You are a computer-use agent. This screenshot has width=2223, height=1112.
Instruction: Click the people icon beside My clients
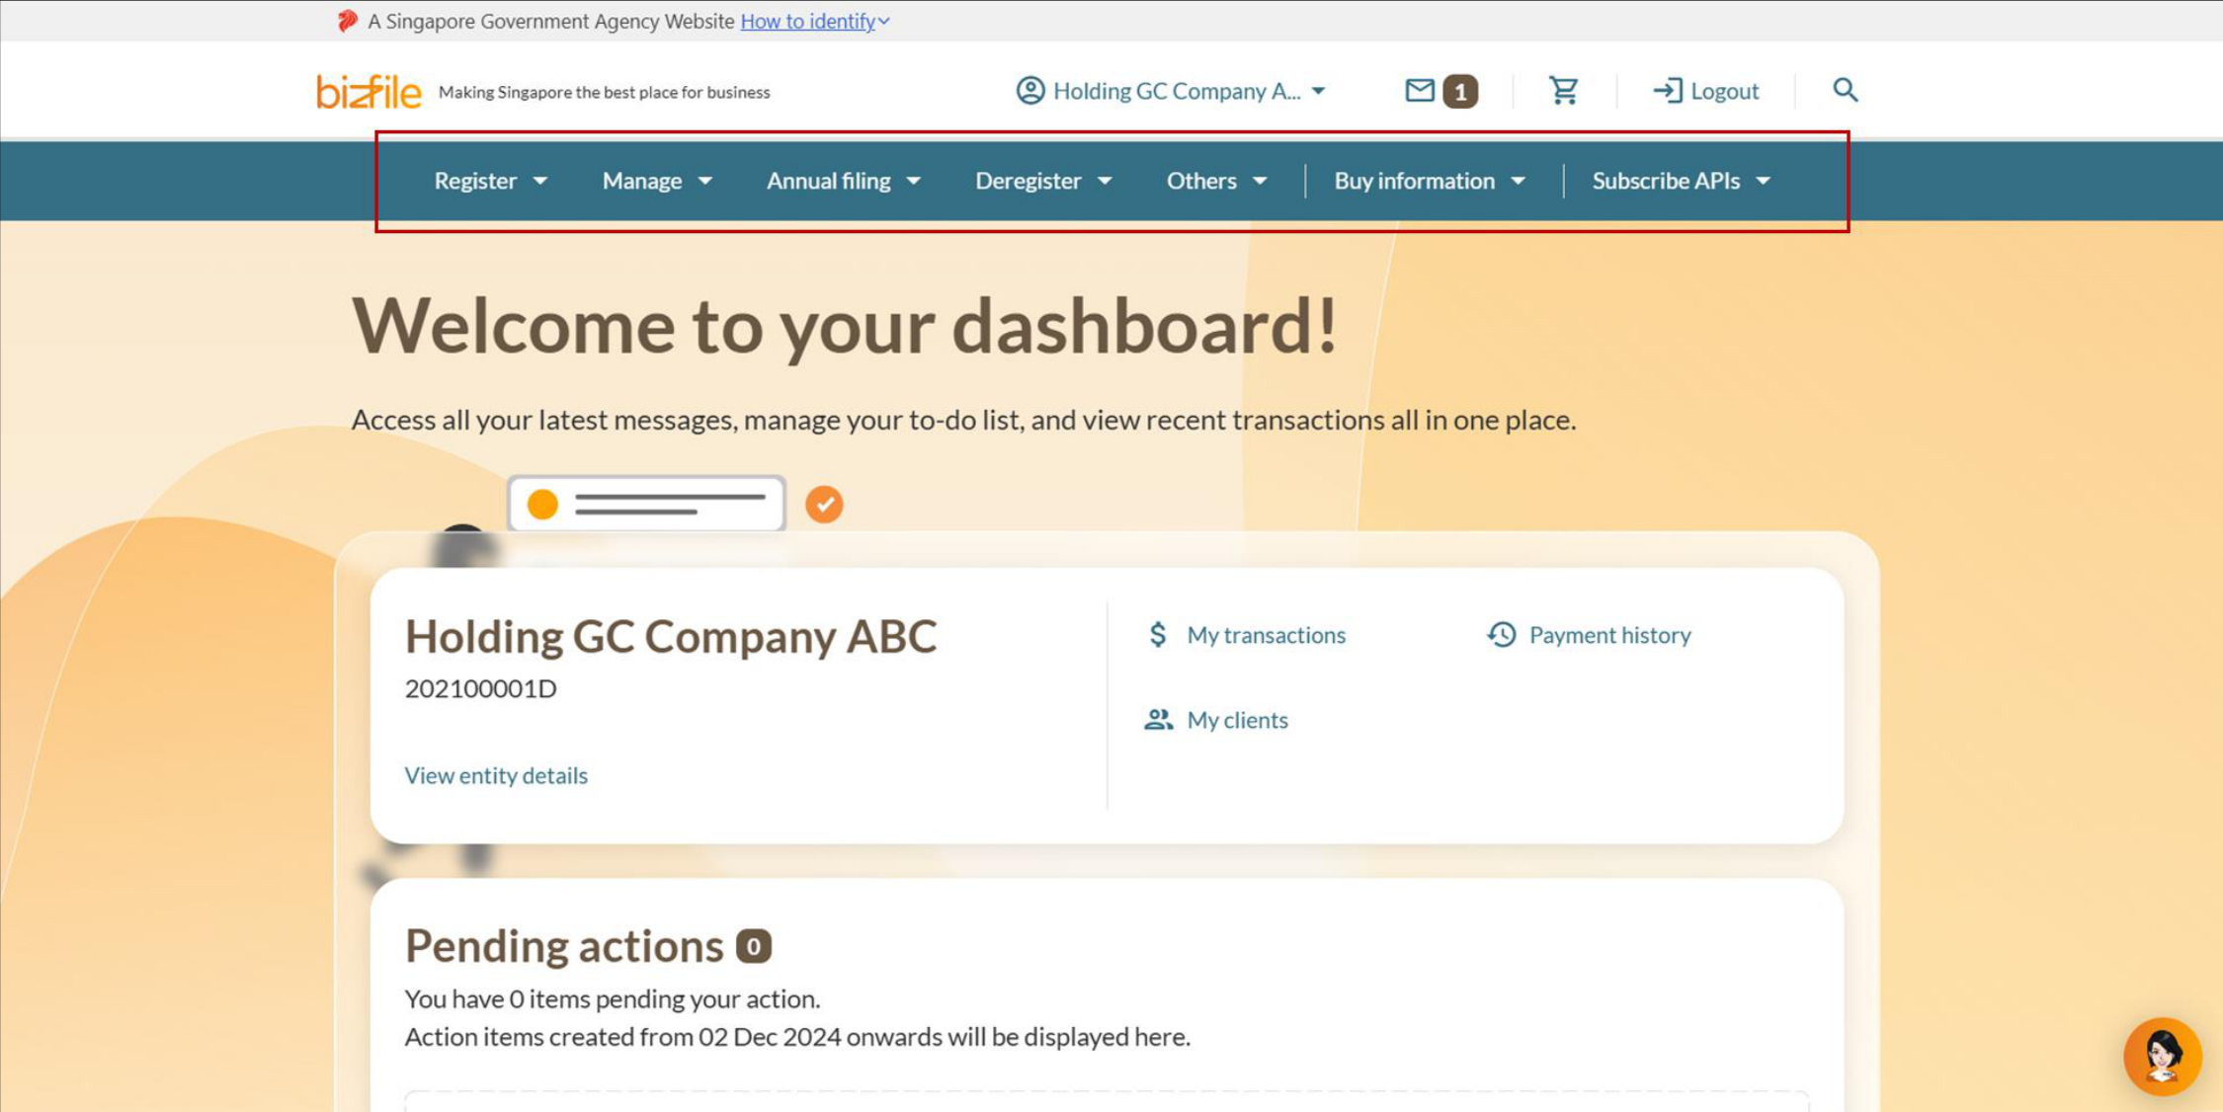pyautogui.click(x=1158, y=719)
